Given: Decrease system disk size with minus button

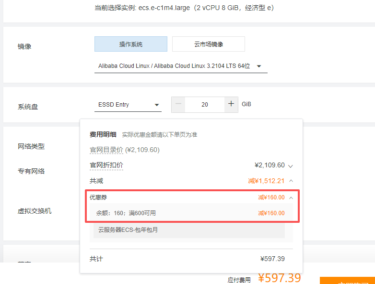Looking at the screenshot, I should coord(178,104).
